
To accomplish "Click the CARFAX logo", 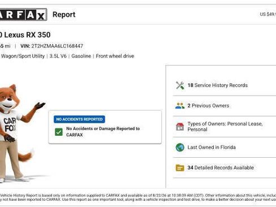I will (x=23, y=15).
